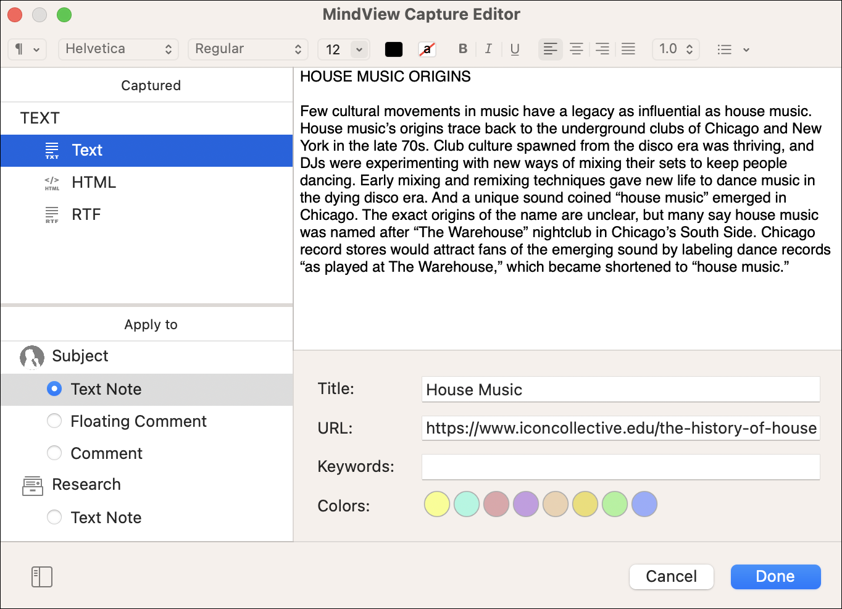The image size is (842, 609).
Task: Toggle the sidebar panel icon
Action: 42,577
